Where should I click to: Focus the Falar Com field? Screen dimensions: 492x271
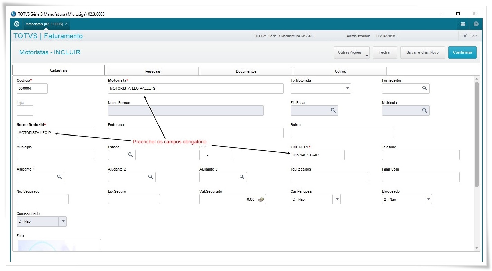click(x=421, y=177)
